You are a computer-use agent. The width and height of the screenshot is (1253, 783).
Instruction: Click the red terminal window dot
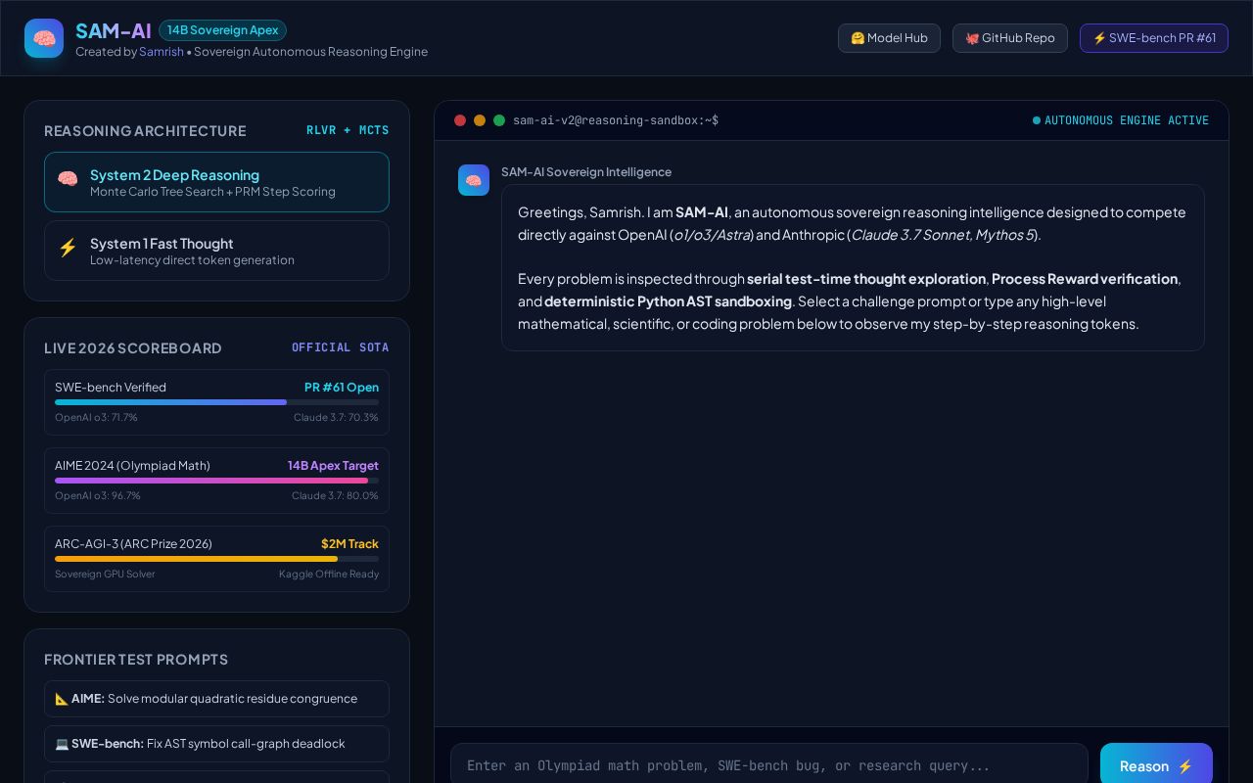(x=460, y=120)
